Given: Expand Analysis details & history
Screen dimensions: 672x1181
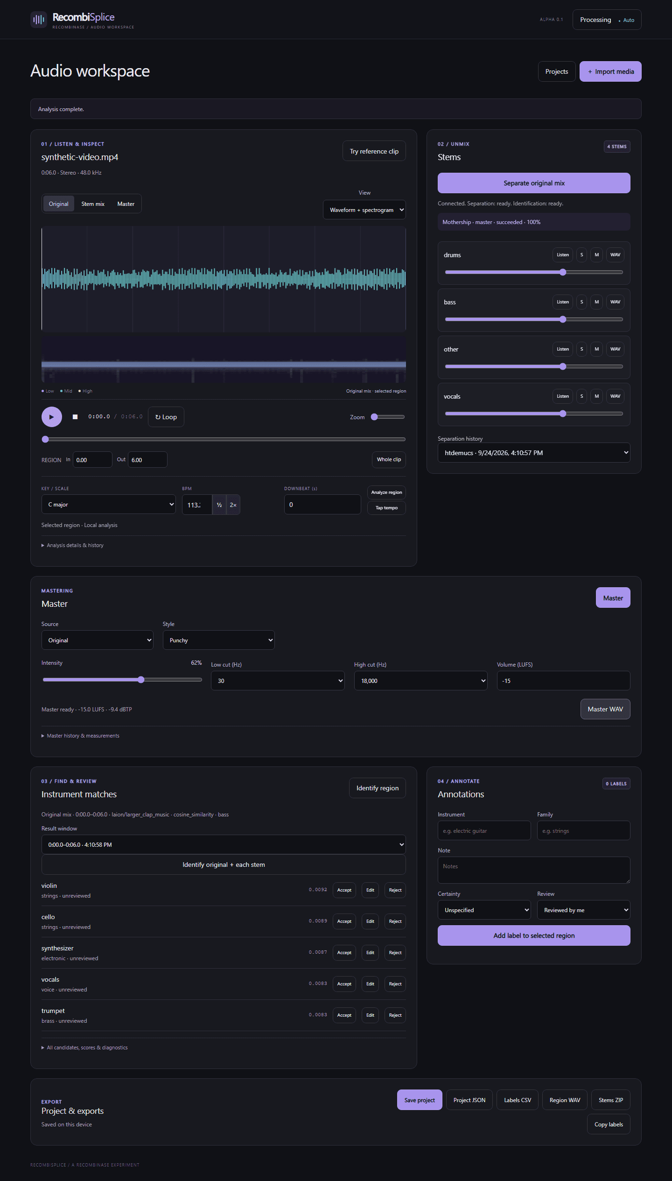Looking at the screenshot, I should (x=73, y=545).
